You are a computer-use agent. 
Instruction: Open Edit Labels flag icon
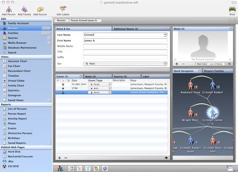point(63,9)
